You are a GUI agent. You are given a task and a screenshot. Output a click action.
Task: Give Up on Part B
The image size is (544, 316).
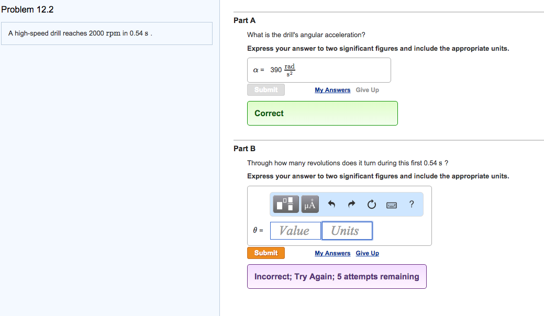[367, 253]
